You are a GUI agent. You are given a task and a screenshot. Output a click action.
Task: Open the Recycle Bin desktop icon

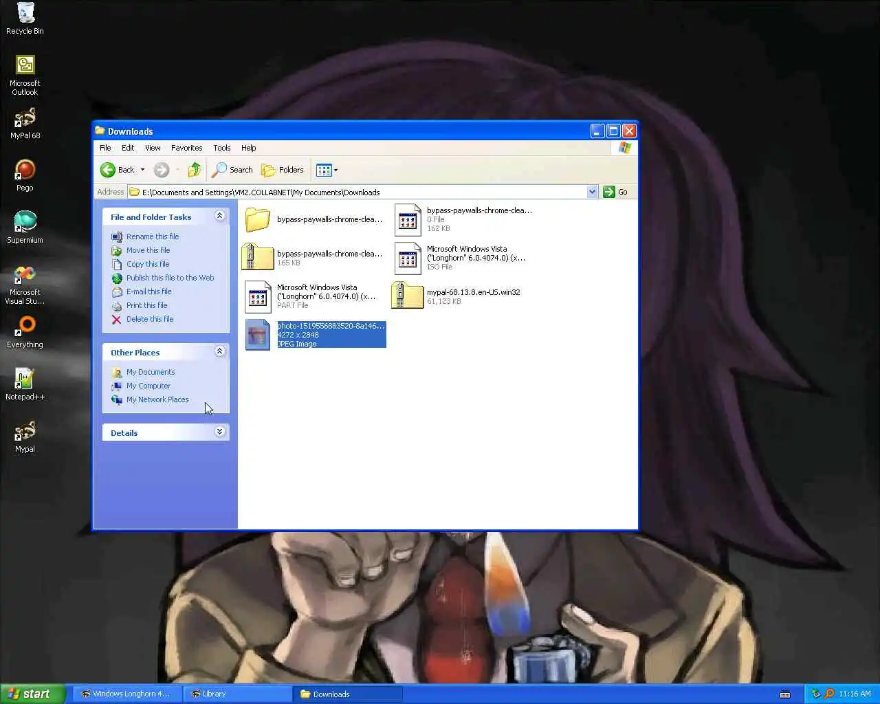point(25,19)
